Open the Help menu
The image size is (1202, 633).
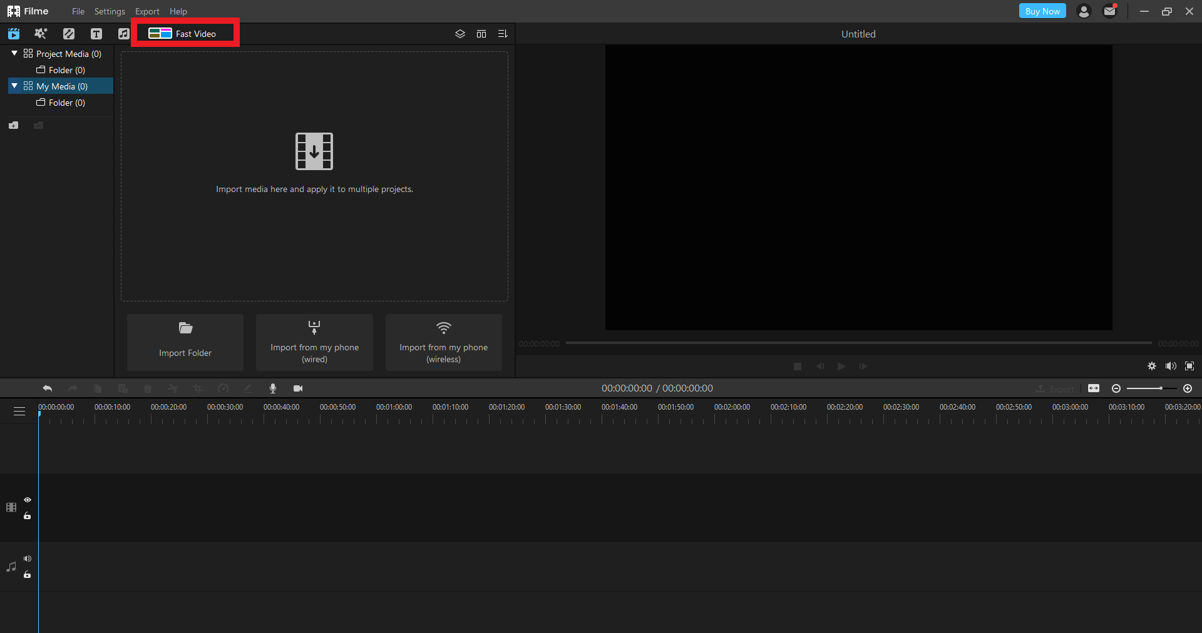[178, 11]
